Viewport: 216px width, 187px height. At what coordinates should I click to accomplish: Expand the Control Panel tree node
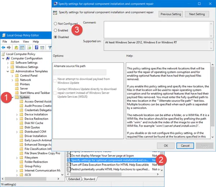point(13,76)
